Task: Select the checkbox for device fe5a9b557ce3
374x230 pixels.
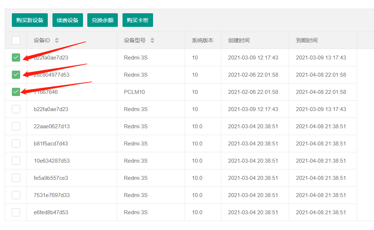Action: click(x=16, y=178)
